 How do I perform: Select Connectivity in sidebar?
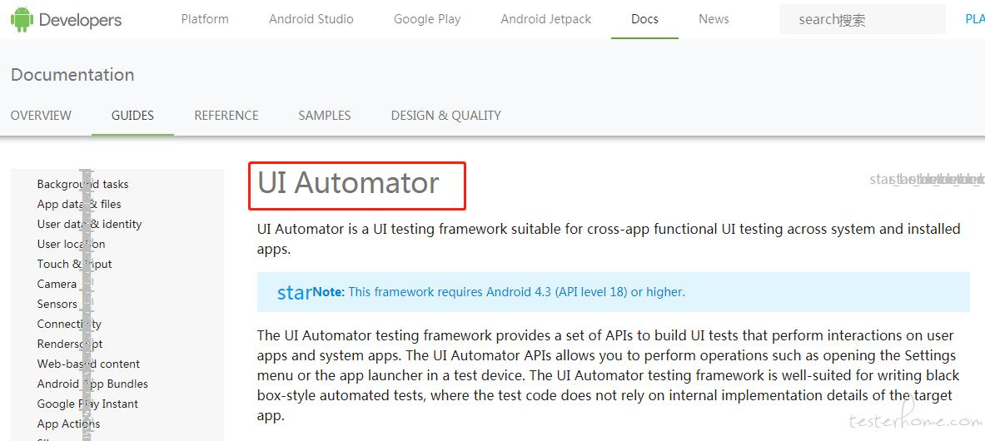click(69, 325)
